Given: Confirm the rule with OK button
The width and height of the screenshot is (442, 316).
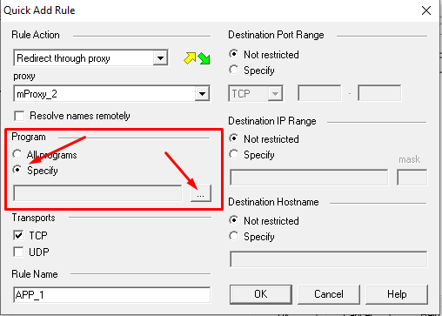Looking at the screenshot, I should tap(261, 294).
